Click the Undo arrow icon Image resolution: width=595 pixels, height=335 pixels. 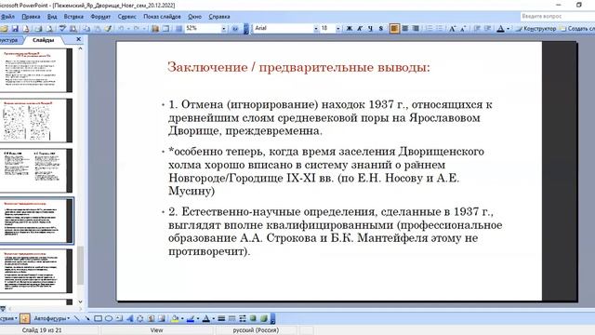pos(121,29)
